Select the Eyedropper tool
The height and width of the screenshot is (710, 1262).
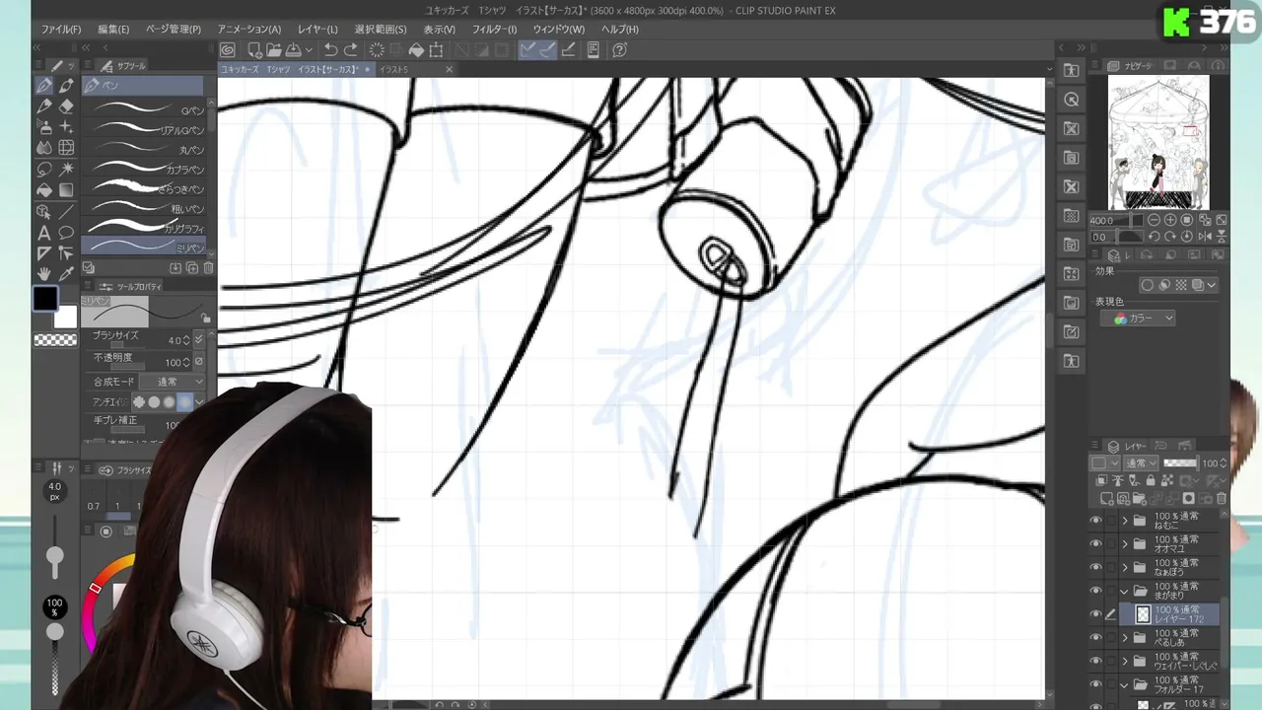[66, 273]
